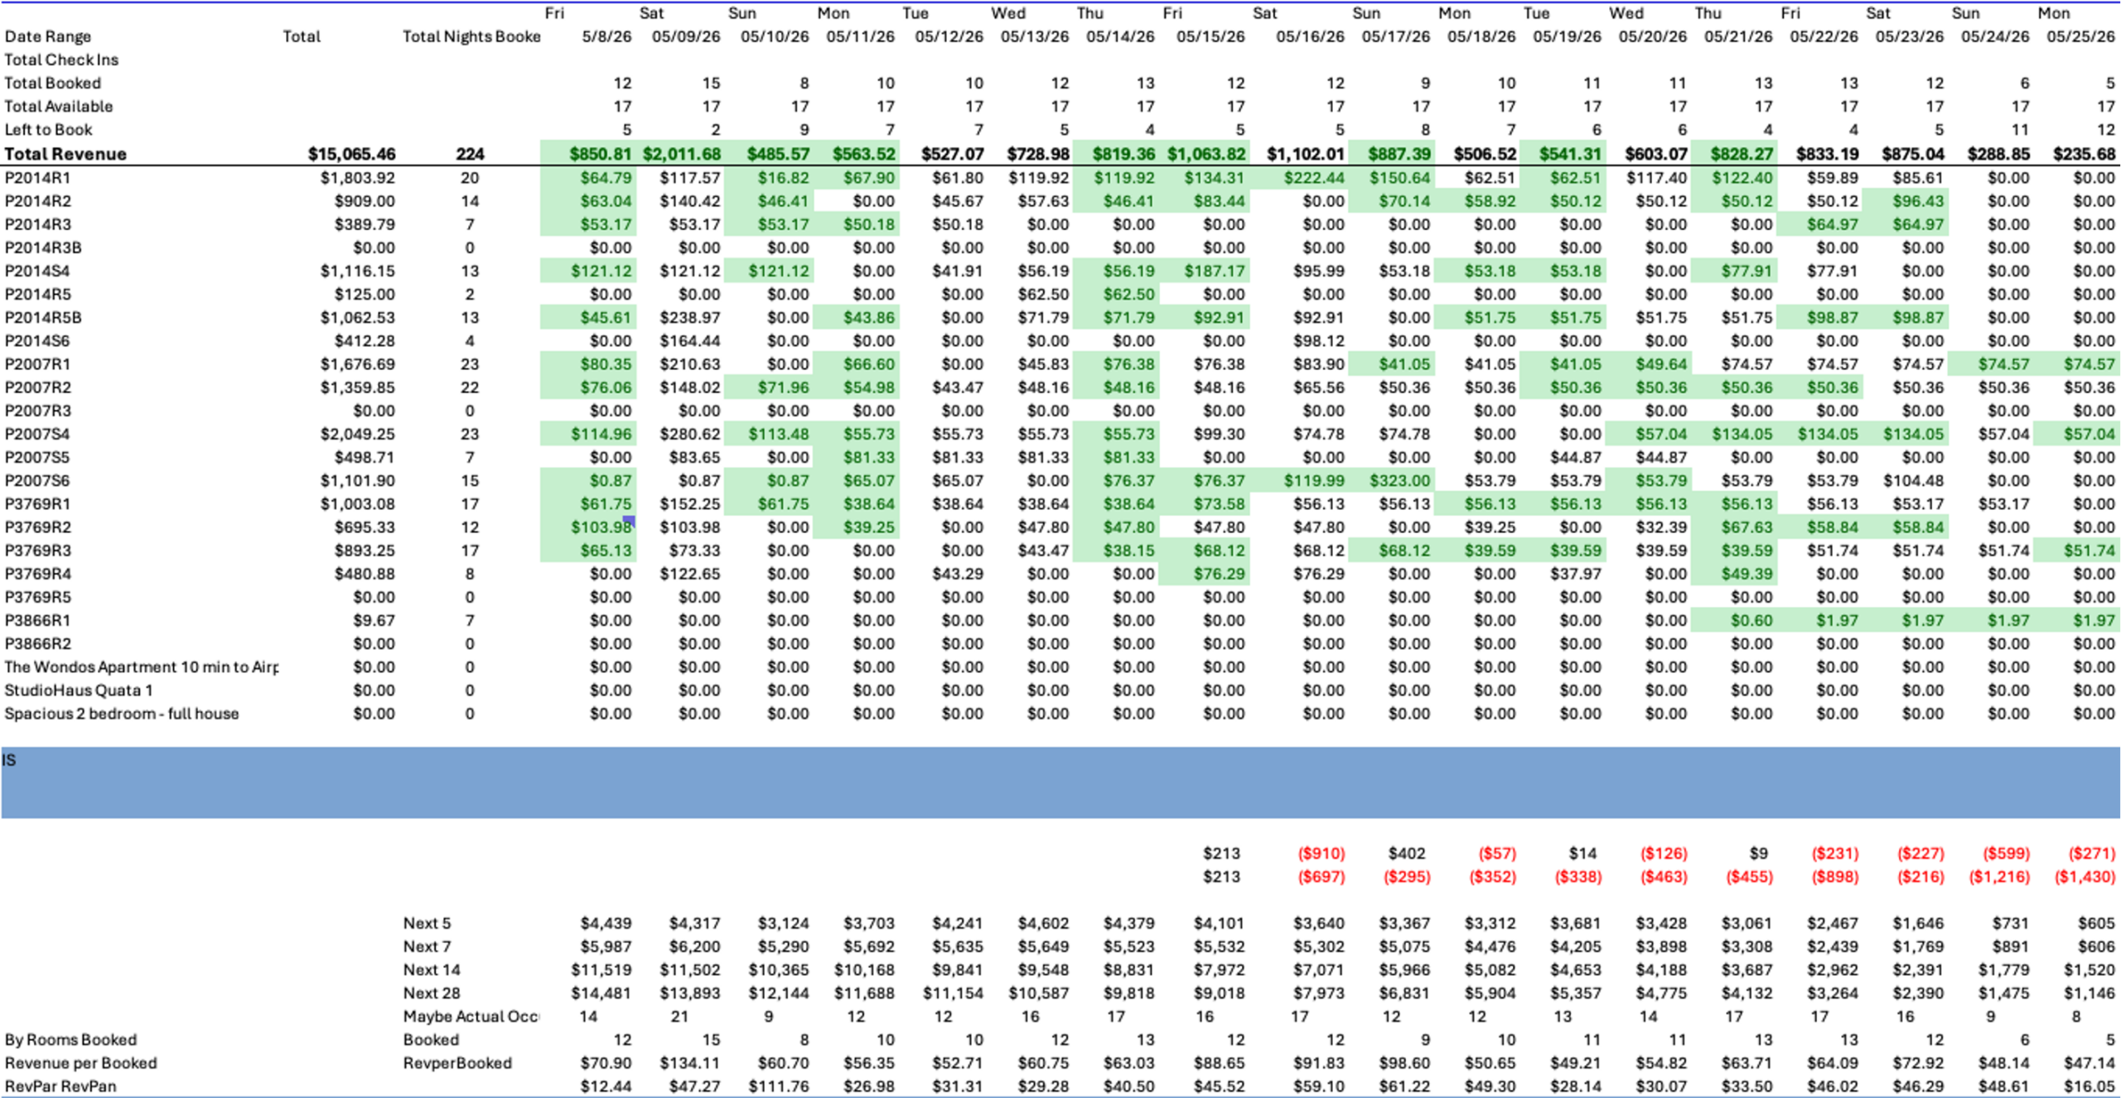The image size is (2121, 1098).
Task: Click the P3866R1 total $9.67
Action: pyautogui.click(x=374, y=620)
